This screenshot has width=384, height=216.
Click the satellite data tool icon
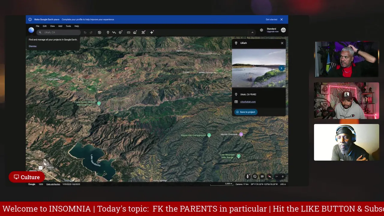click(143, 32)
